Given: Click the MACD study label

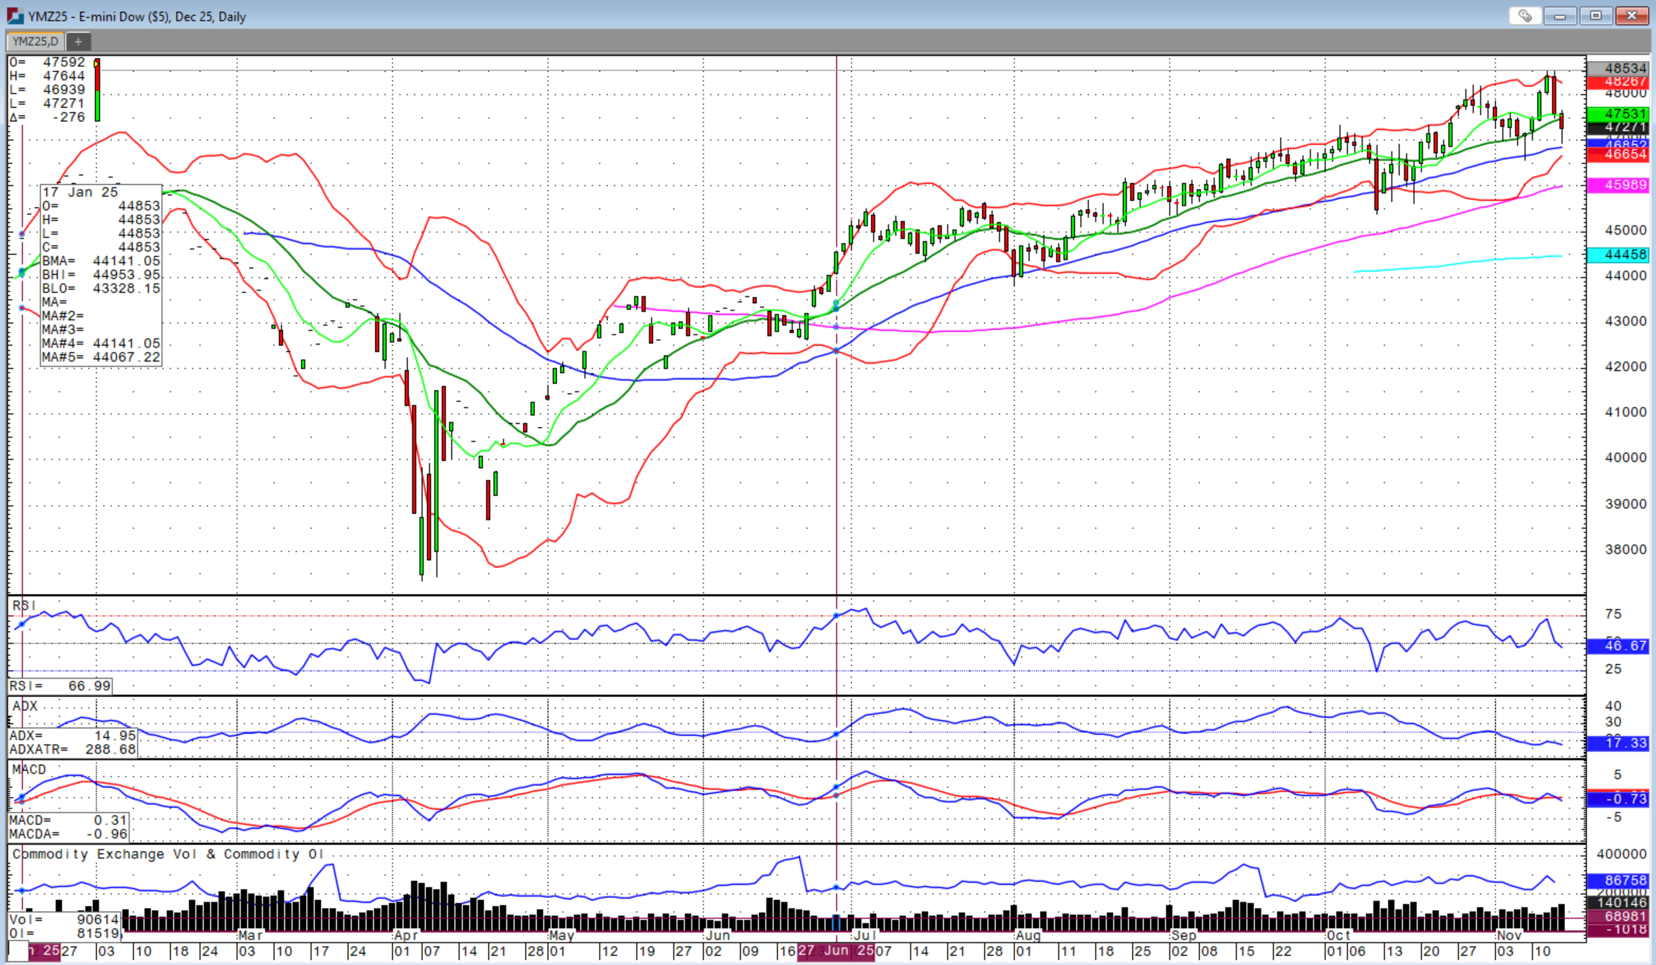Looking at the screenshot, I should coord(29,769).
